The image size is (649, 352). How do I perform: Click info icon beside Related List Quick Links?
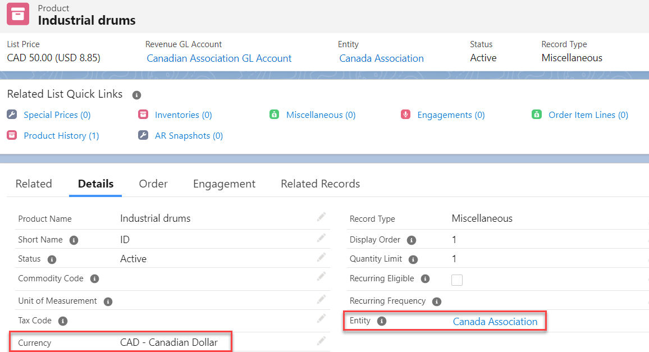tap(136, 95)
